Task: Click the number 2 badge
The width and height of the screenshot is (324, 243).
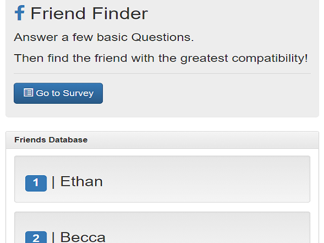Action: (x=36, y=237)
